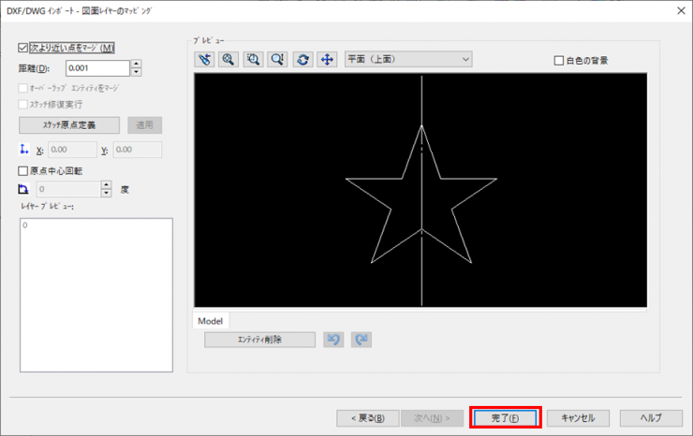The image size is (693, 436).
Task: Click the 適用 button
Action: pyautogui.click(x=145, y=125)
